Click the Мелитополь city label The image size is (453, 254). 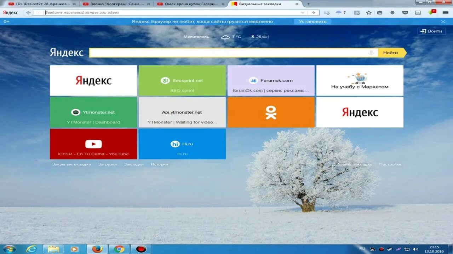pos(196,37)
